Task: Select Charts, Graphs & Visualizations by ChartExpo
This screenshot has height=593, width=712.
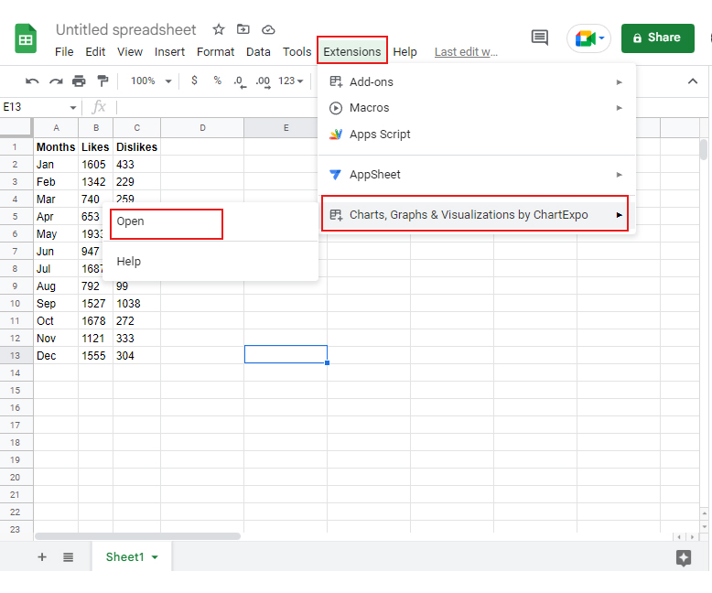Action: click(475, 214)
